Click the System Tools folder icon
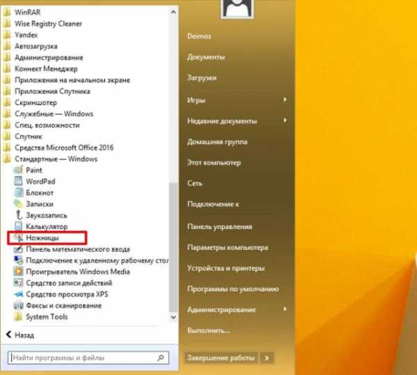The width and height of the screenshot is (417, 375). pos(18,317)
